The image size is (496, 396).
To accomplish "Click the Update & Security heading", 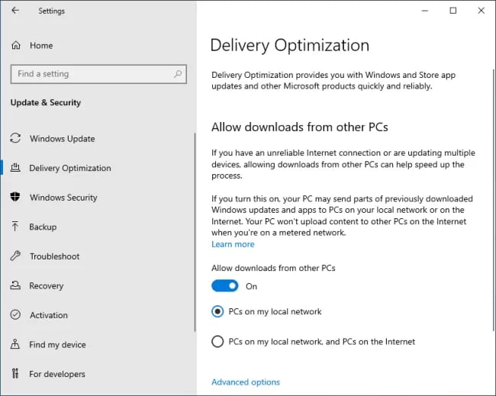I will pos(46,102).
